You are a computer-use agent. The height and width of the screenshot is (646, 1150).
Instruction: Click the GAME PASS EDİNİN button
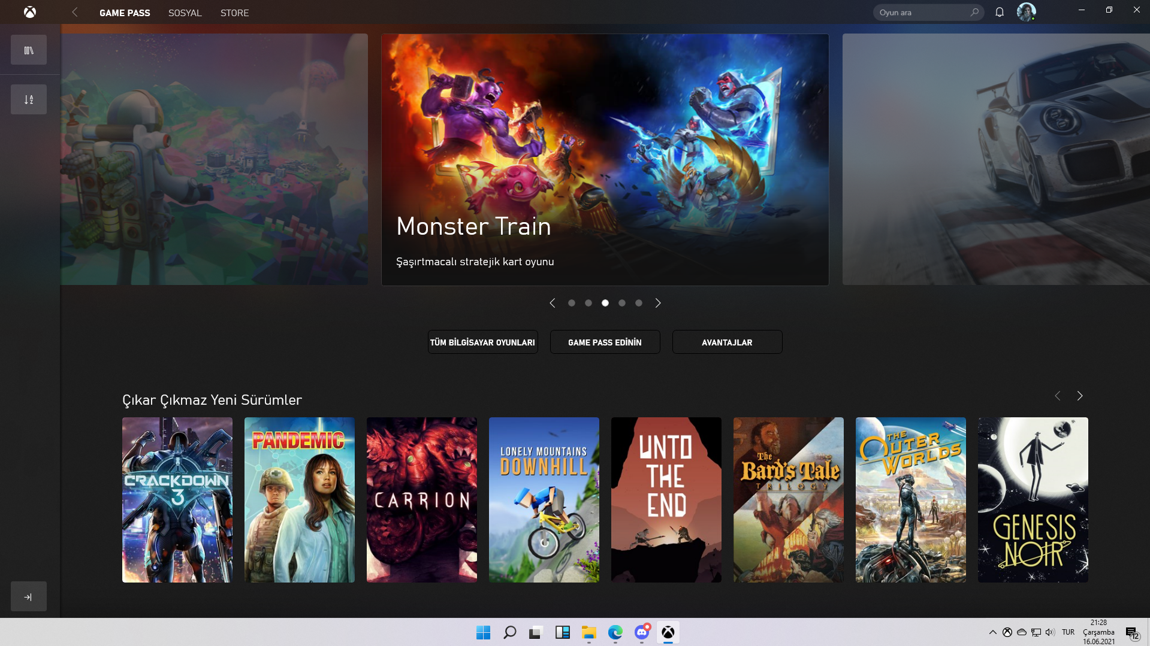tap(605, 342)
